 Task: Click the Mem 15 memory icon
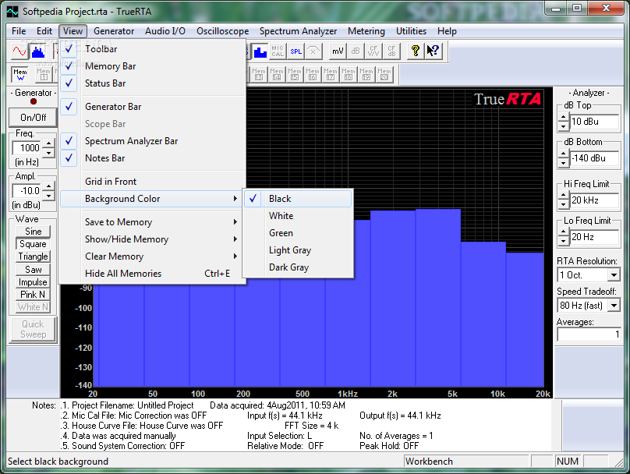(x=295, y=74)
